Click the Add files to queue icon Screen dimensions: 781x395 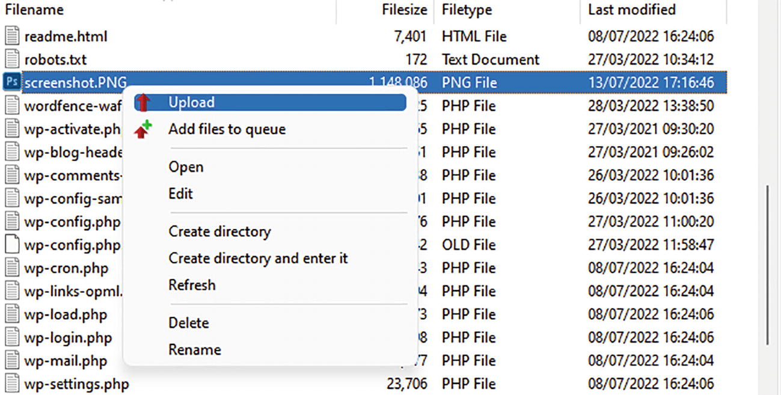tap(142, 129)
